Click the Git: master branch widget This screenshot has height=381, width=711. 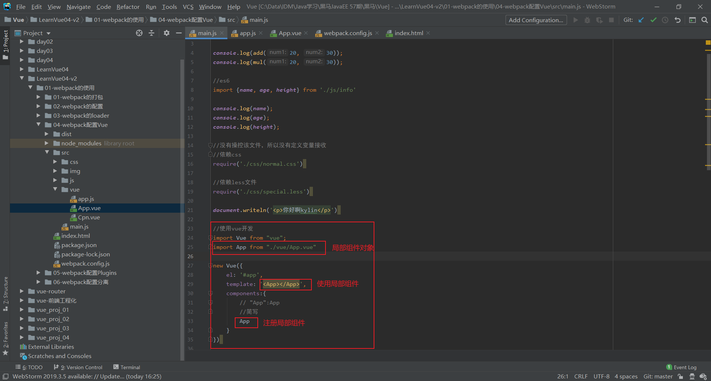pyautogui.click(x=658, y=376)
